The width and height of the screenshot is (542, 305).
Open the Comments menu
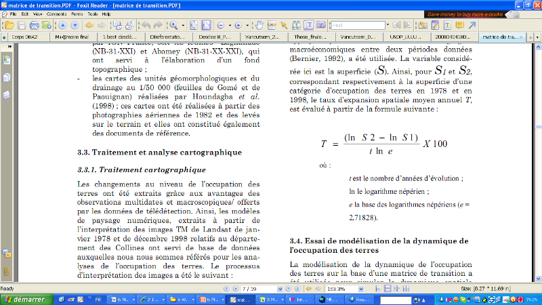tap(56, 14)
